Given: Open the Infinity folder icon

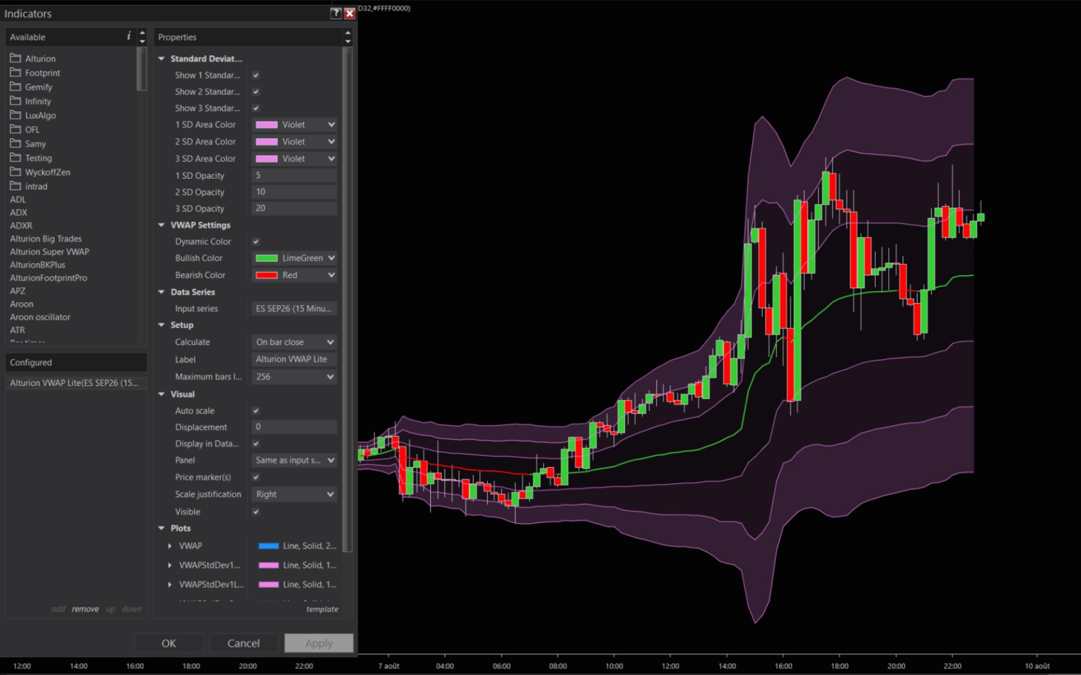Looking at the screenshot, I should [x=16, y=101].
